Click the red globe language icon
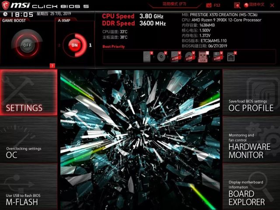 [246, 5]
